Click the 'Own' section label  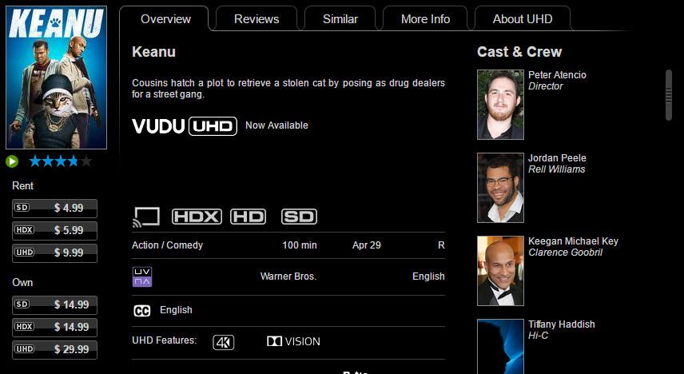point(22,283)
